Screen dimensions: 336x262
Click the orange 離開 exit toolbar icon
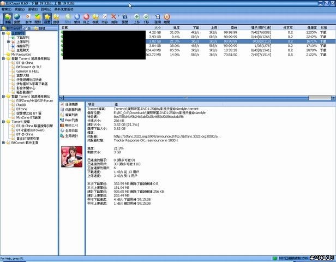[x=167, y=19]
